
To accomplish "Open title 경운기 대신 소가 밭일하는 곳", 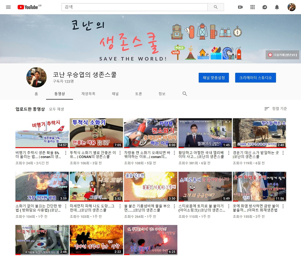I will coord(256,155).
